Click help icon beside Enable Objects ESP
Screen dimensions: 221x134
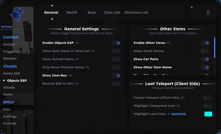coord(77,43)
